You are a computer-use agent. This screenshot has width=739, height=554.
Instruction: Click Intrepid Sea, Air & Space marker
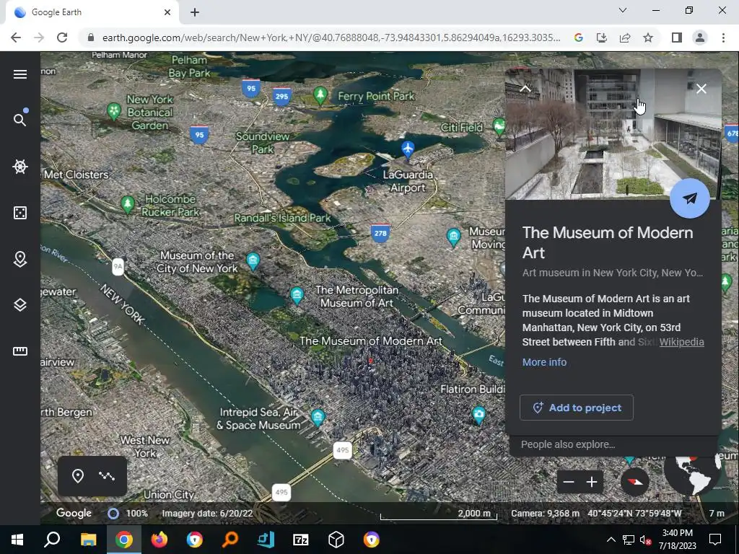click(x=318, y=418)
